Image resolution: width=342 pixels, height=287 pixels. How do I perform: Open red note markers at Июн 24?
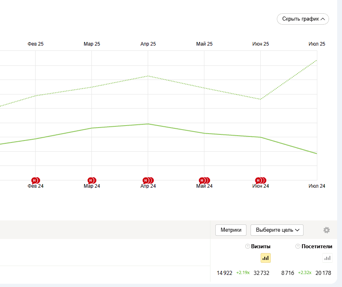(x=260, y=180)
